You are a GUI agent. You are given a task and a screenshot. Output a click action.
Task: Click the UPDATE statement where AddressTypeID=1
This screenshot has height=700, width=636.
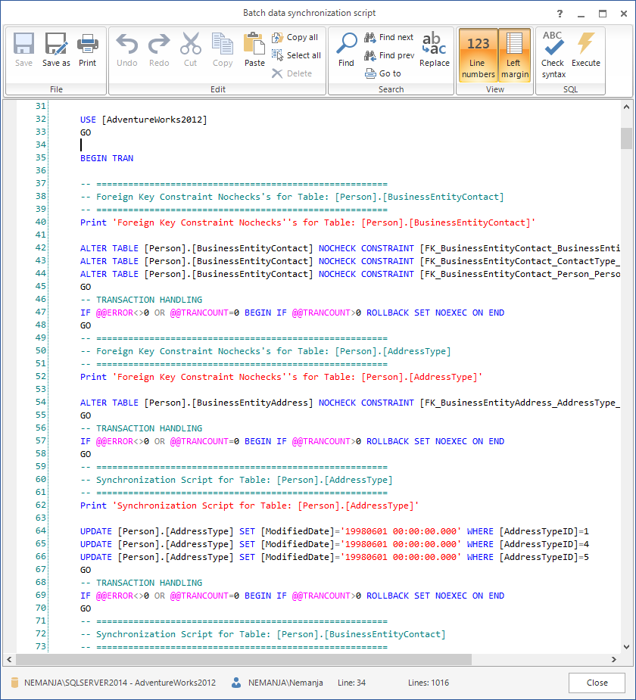334,531
